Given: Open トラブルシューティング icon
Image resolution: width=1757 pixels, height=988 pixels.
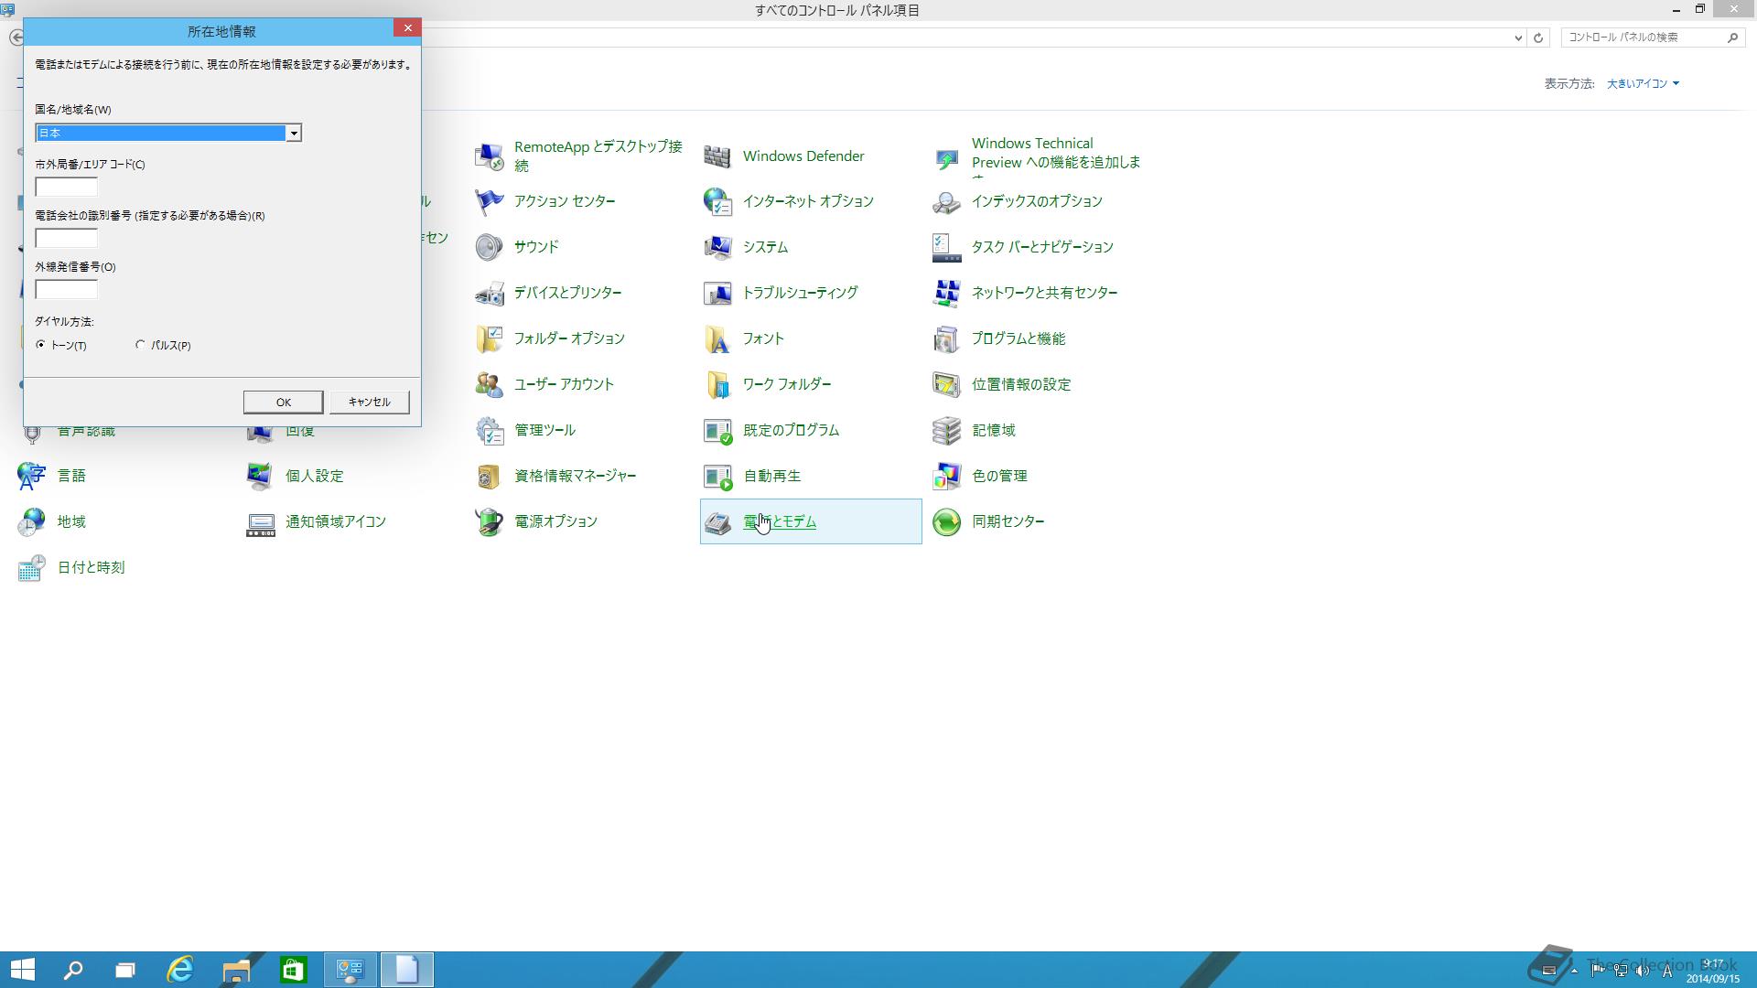Looking at the screenshot, I should (x=717, y=294).
